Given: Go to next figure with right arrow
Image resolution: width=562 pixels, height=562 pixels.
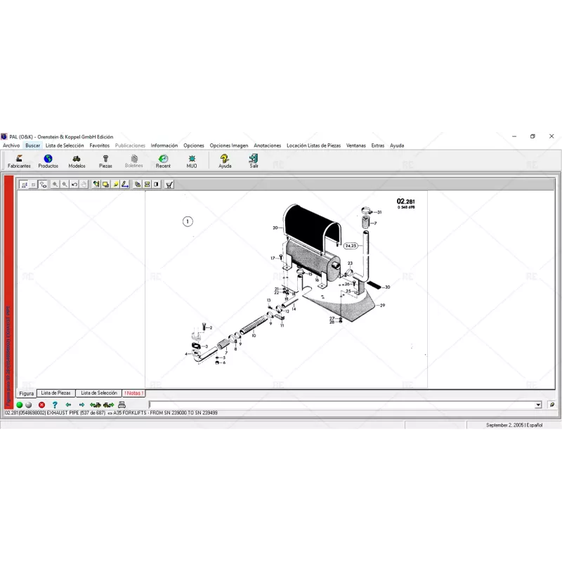Looking at the screenshot, I should [x=81, y=405].
